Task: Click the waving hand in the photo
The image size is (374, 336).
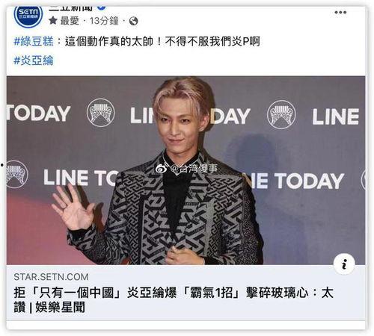Action: click(72, 208)
